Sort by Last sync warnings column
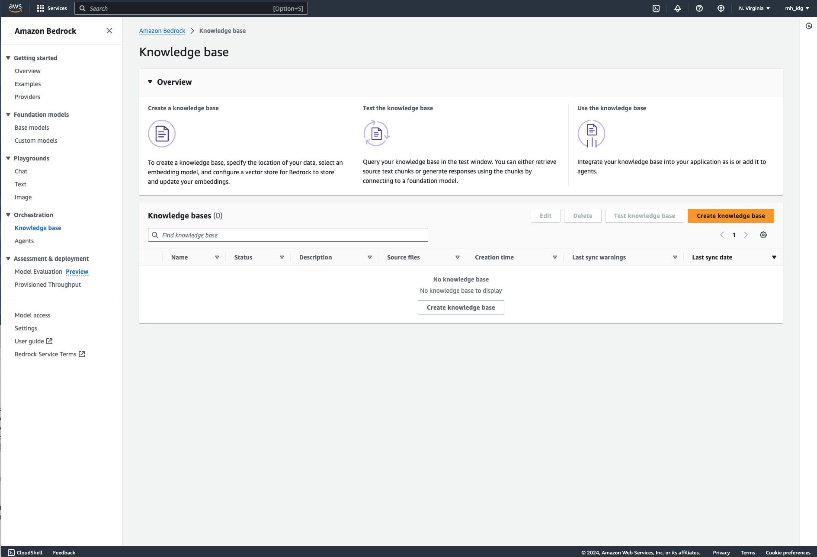The image size is (817, 557). [675, 257]
